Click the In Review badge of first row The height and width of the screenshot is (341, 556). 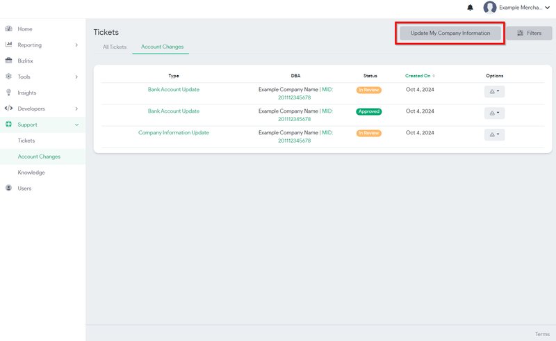point(369,90)
